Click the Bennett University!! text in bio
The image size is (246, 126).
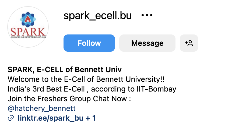click(x=130, y=79)
